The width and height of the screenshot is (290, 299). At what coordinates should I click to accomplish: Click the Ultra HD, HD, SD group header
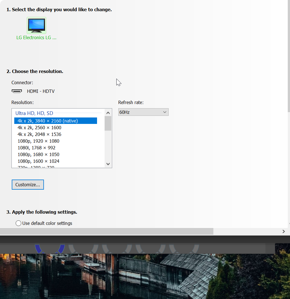34,113
